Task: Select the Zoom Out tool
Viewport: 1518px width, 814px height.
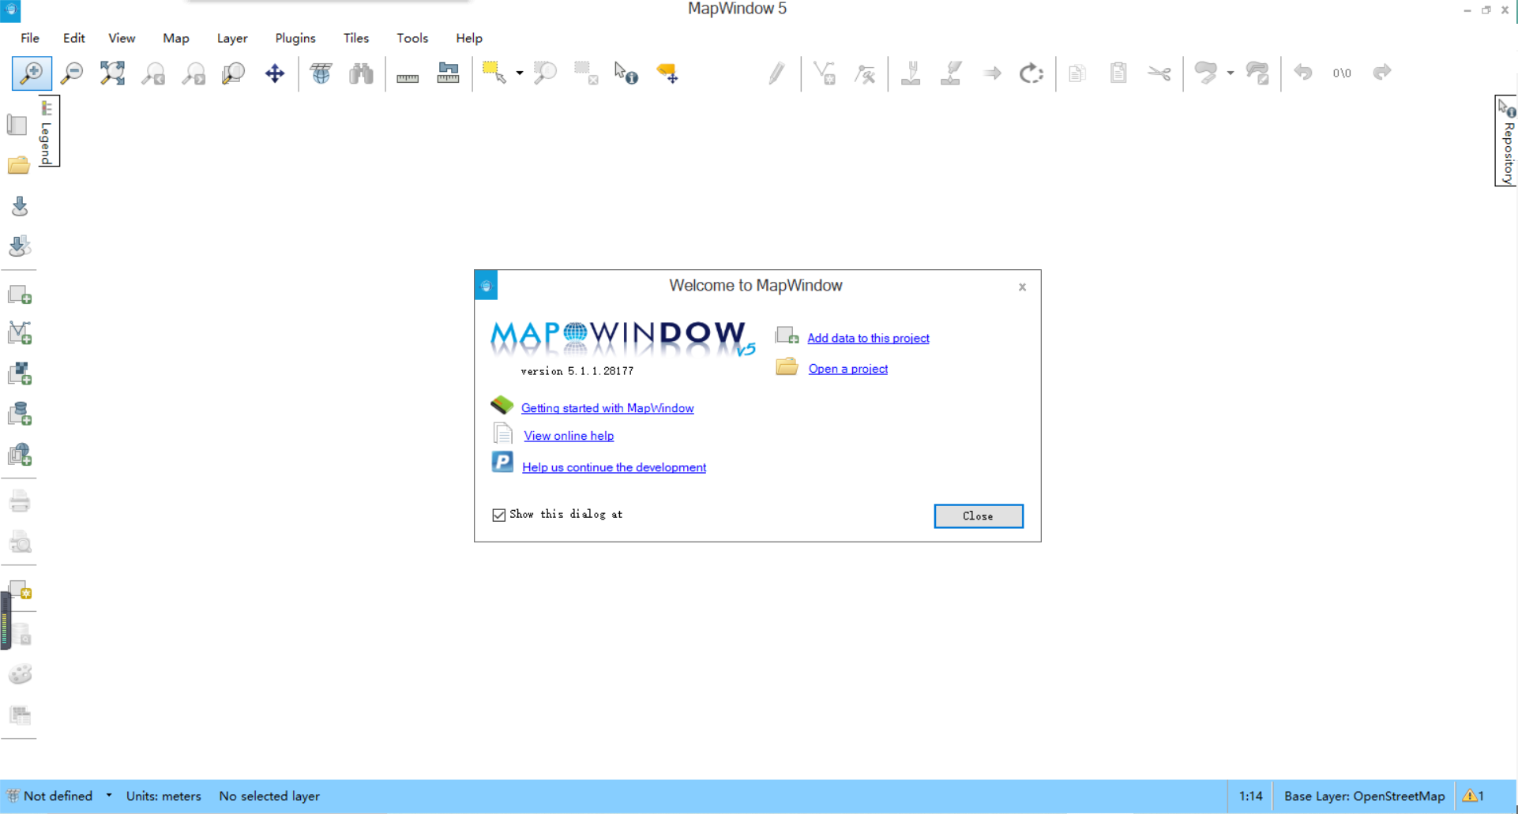Action: tap(72, 73)
